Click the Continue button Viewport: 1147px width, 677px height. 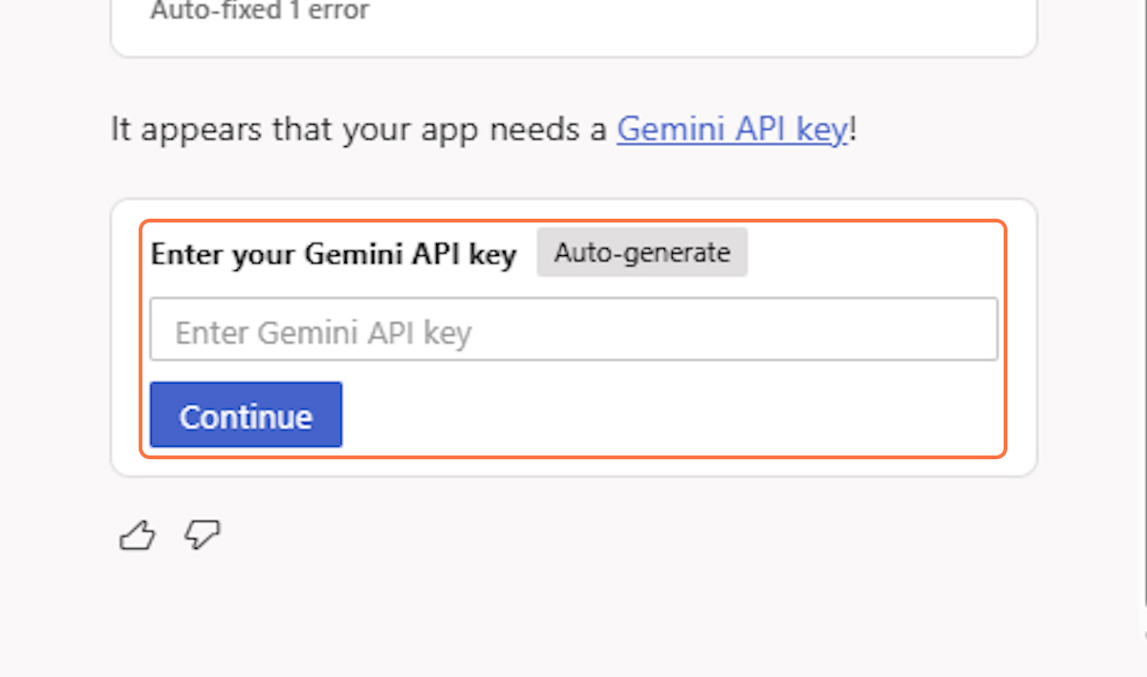coord(246,415)
